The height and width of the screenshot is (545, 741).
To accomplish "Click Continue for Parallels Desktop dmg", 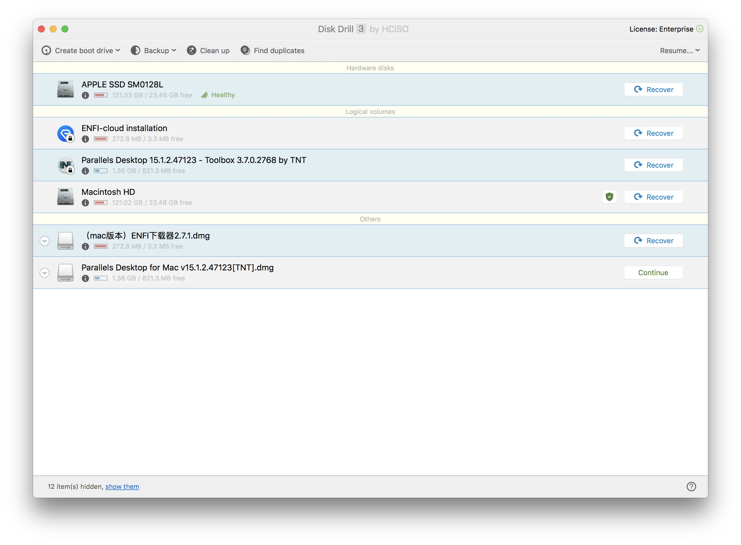I will tap(653, 272).
